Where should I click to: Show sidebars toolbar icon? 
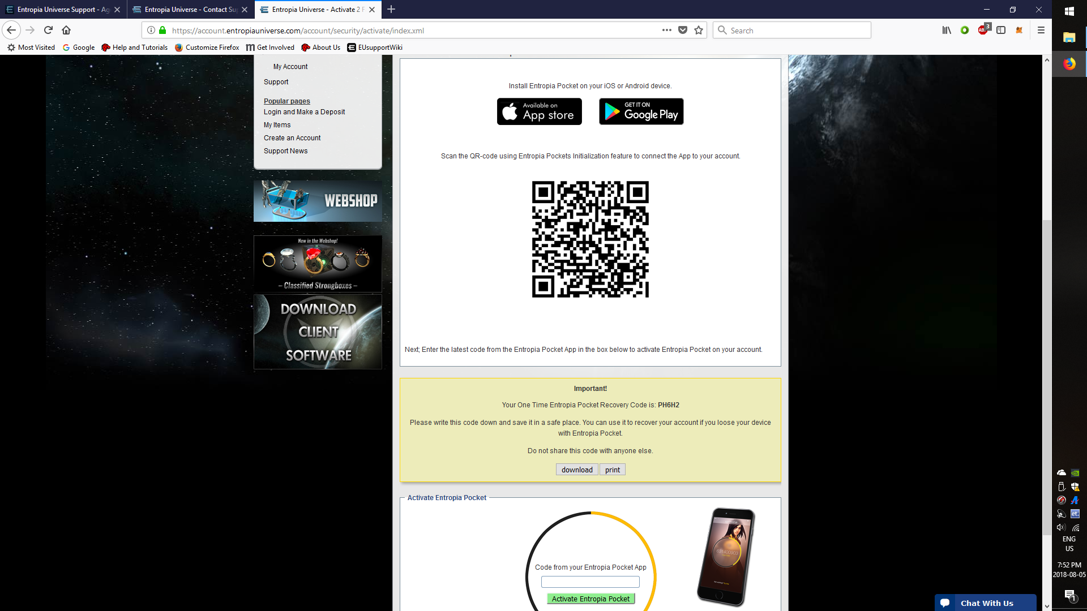tap(1001, 30)
